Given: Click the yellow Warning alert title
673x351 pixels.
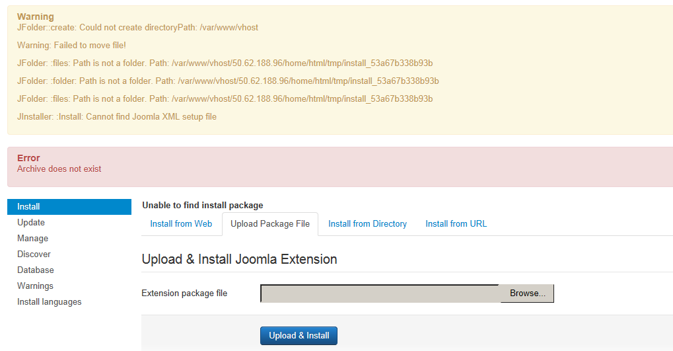Looking at the screenshot, I should tap(36, 17).
